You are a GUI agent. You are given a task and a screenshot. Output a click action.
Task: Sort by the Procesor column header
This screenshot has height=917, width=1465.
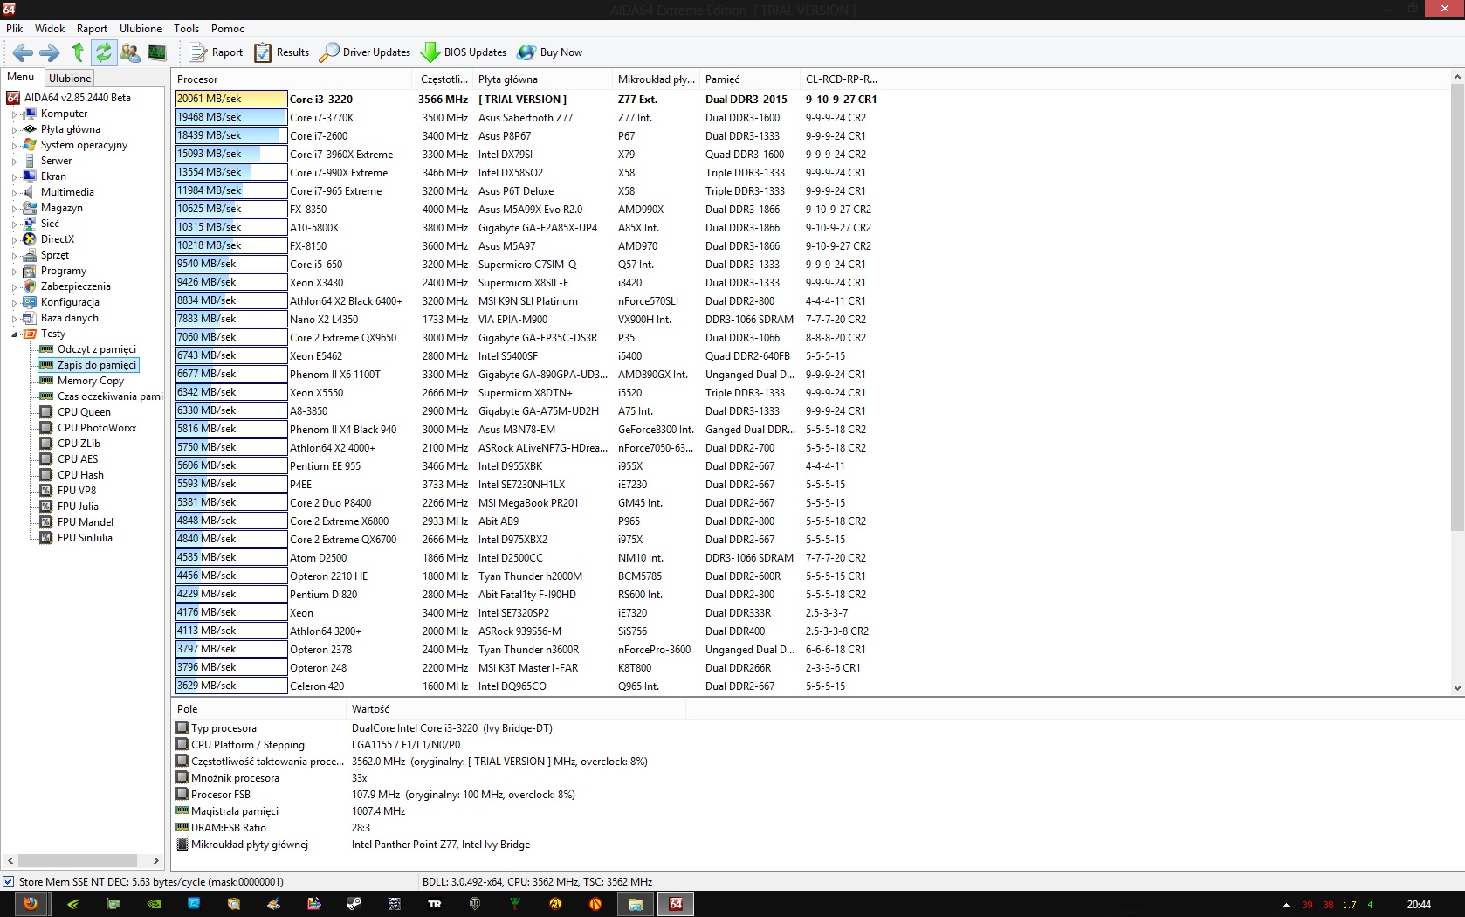(292, 79)
